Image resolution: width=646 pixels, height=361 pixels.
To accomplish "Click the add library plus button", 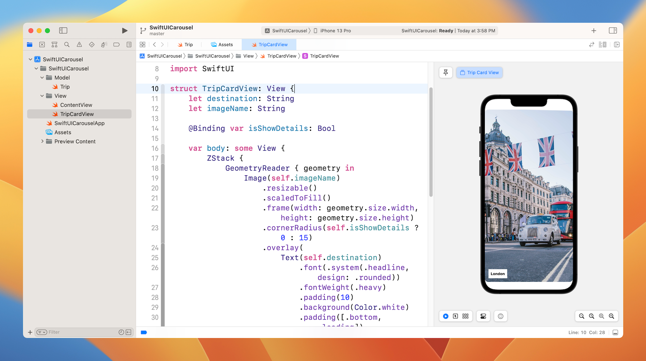I will (594, 31).
